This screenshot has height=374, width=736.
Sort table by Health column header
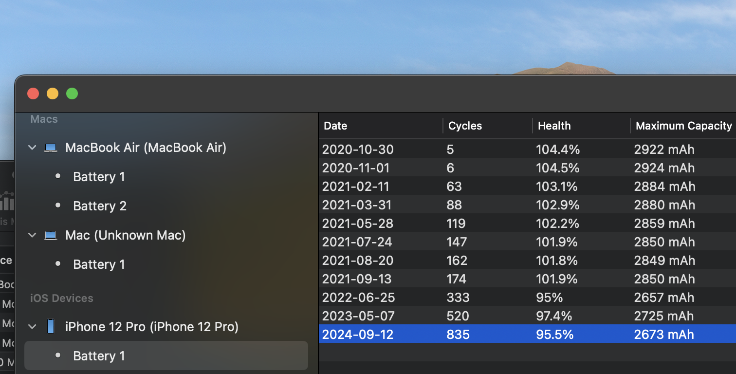(581, 126)
